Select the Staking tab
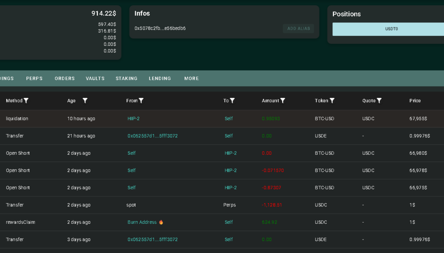This screenshot has width=444, height=253. [126, 79]
